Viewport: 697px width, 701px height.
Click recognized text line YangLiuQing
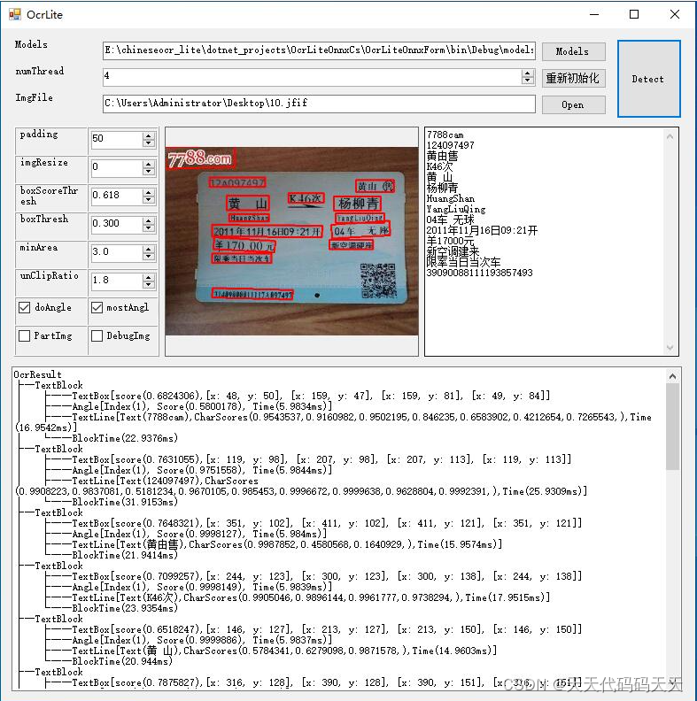(x=456, y=209)
